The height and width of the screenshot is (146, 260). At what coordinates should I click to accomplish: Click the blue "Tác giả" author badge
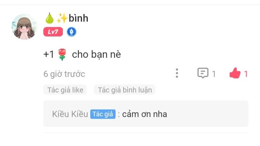click(x=103, y=114)
